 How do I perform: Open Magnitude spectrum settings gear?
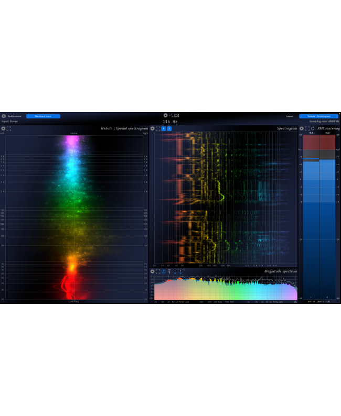pos(152,271)
